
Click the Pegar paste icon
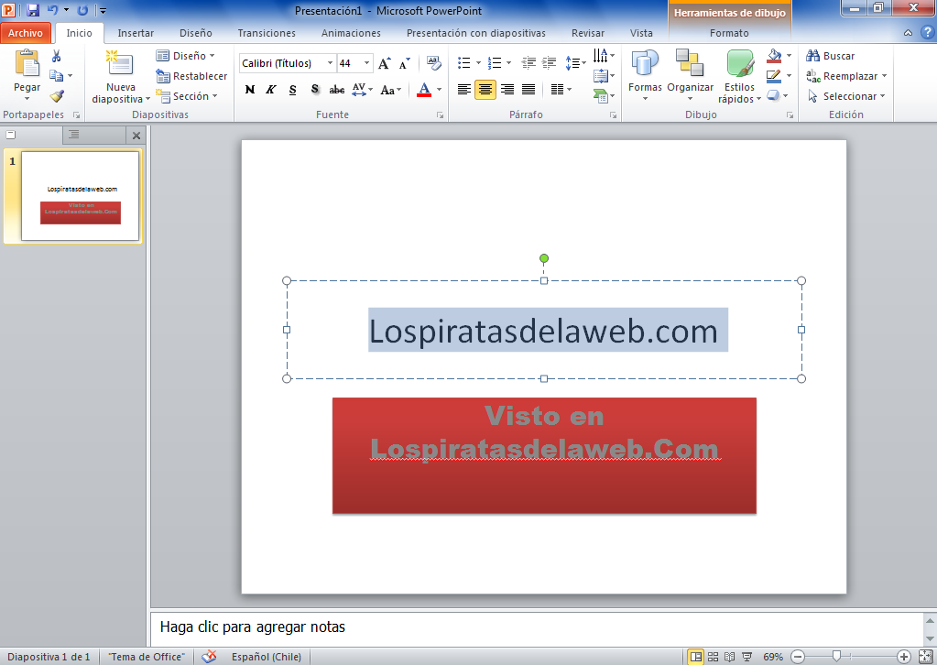(27, 64)
